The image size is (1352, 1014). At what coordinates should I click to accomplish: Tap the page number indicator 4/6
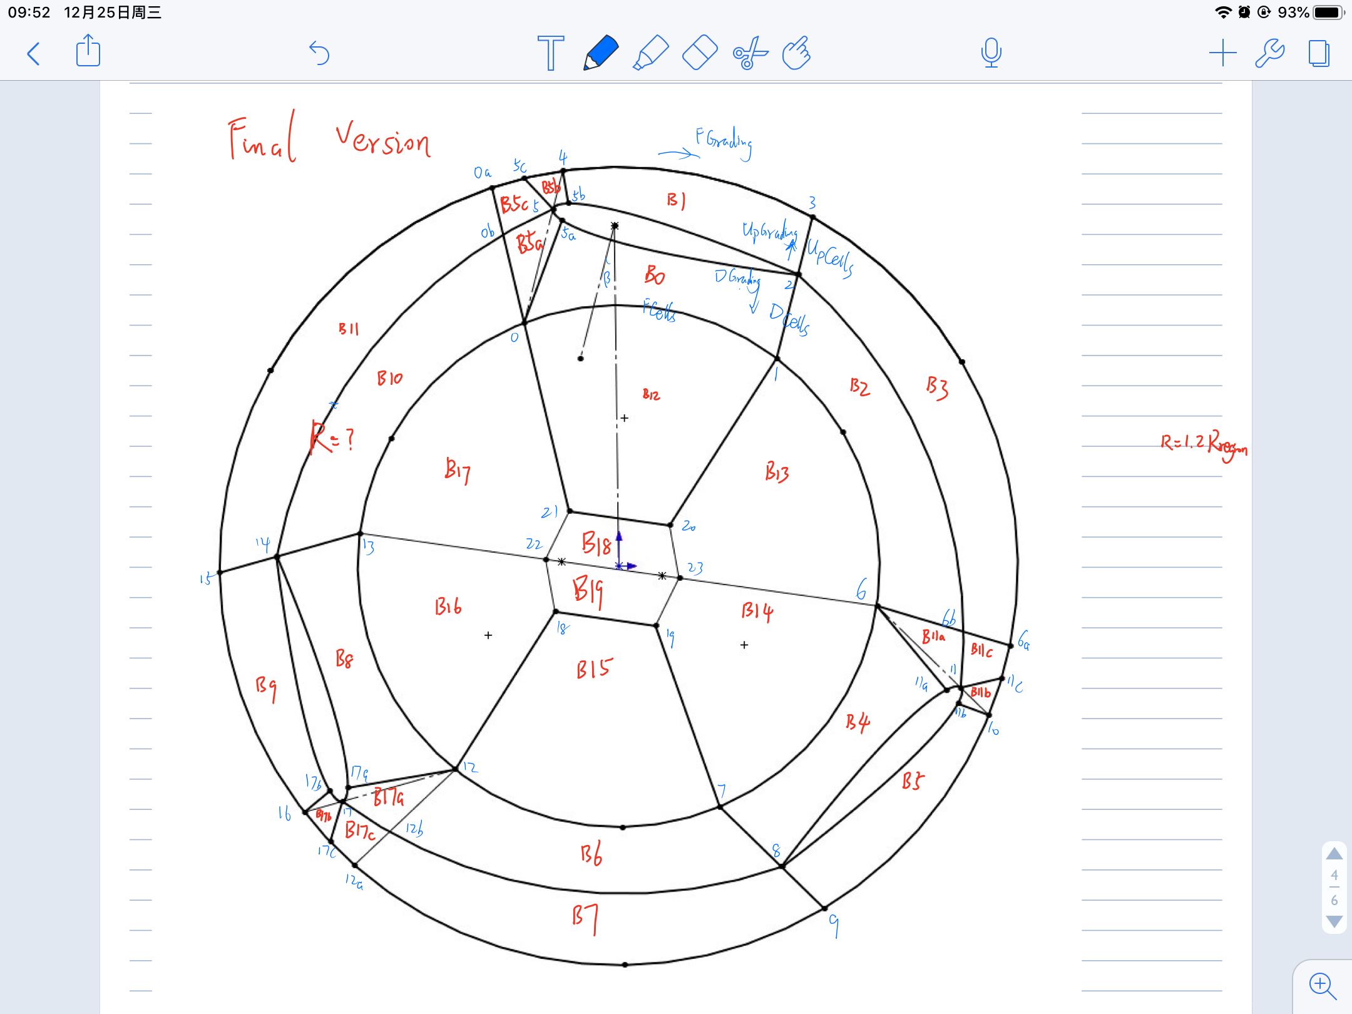[1334, 888]
